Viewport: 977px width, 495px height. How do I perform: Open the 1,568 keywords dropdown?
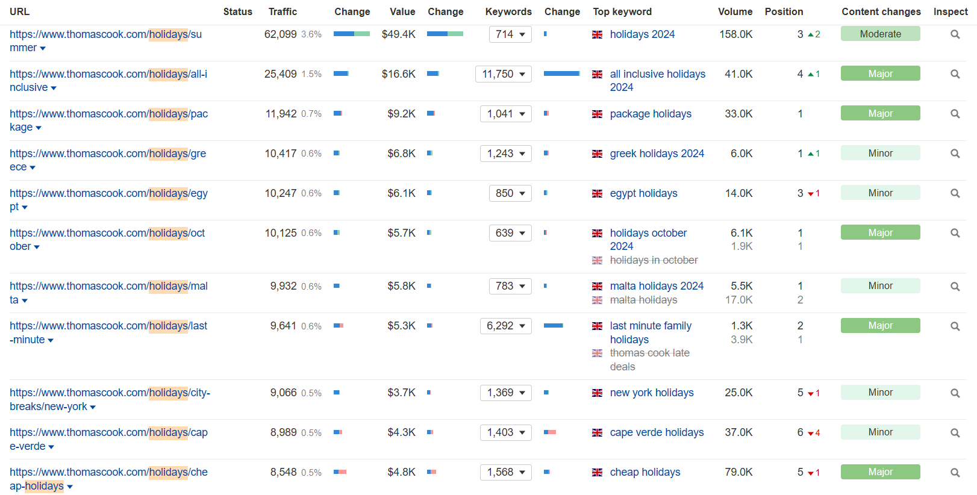tap(506, 472)
